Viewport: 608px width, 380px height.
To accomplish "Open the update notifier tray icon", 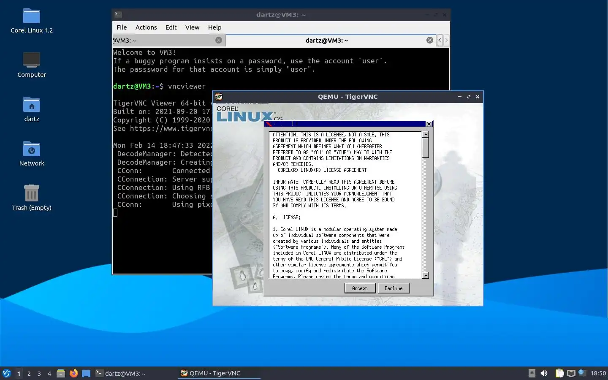I will [581, 372].
